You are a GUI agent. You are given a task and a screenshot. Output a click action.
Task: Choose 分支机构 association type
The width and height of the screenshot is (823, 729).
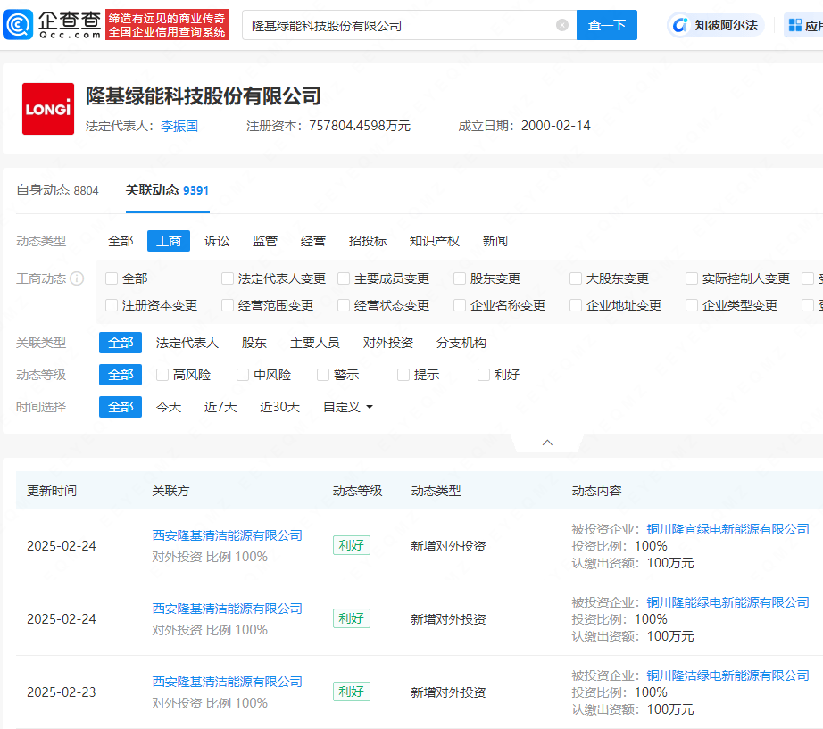pos(461,343)
